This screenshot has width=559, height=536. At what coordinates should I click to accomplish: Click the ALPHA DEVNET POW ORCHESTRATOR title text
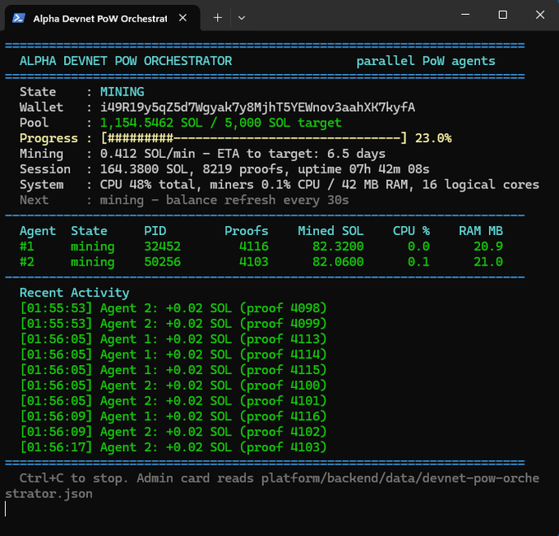click(x=126, y=61)
